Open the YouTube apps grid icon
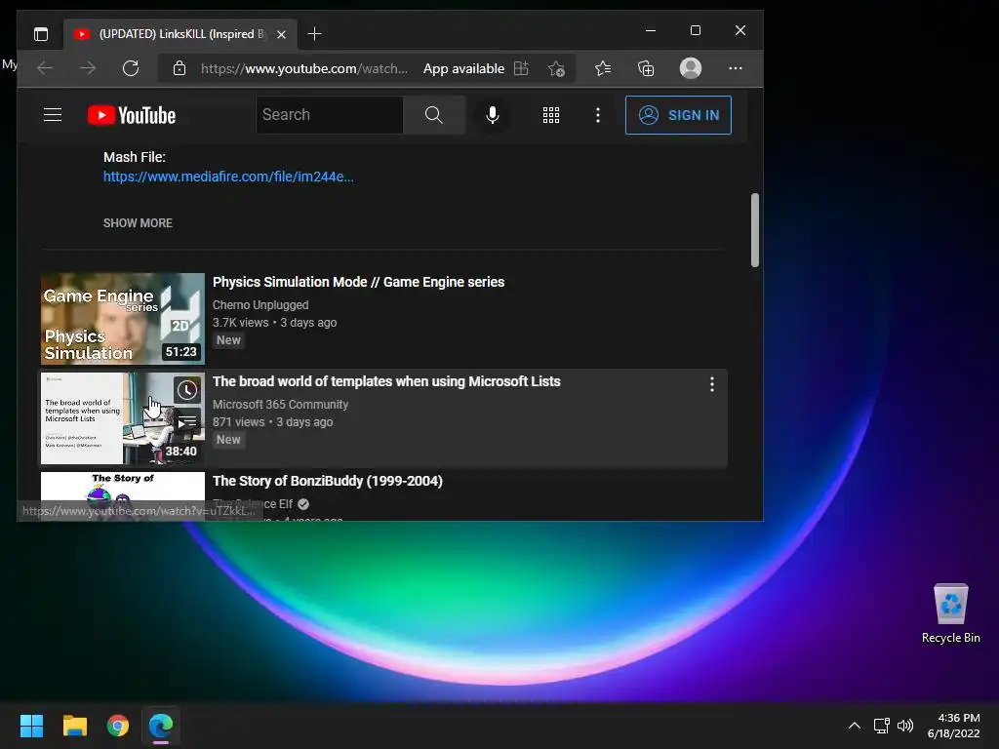This screenshot has width=999, height=749. tap(551, 115)
